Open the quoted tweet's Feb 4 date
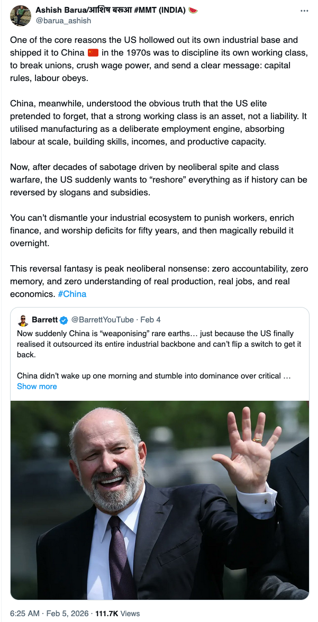The height and width of the screenshot is (622, 318). (151, 320)
